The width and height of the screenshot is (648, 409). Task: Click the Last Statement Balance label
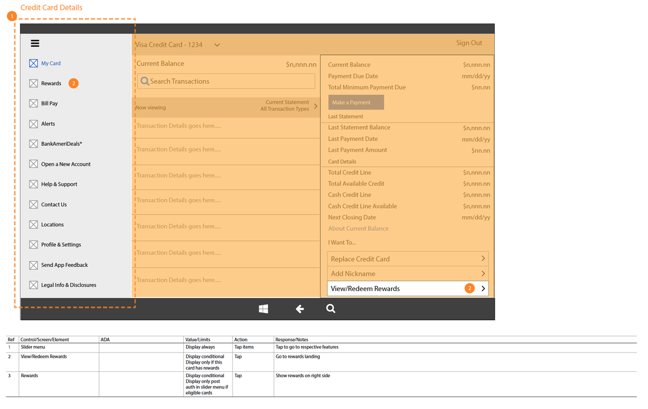pyautogui.click(x=359, y=127)
